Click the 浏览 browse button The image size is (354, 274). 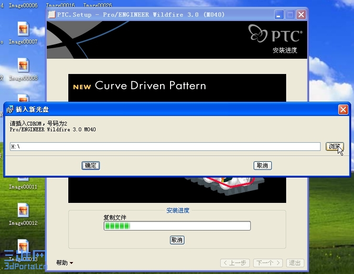point(334,147)
